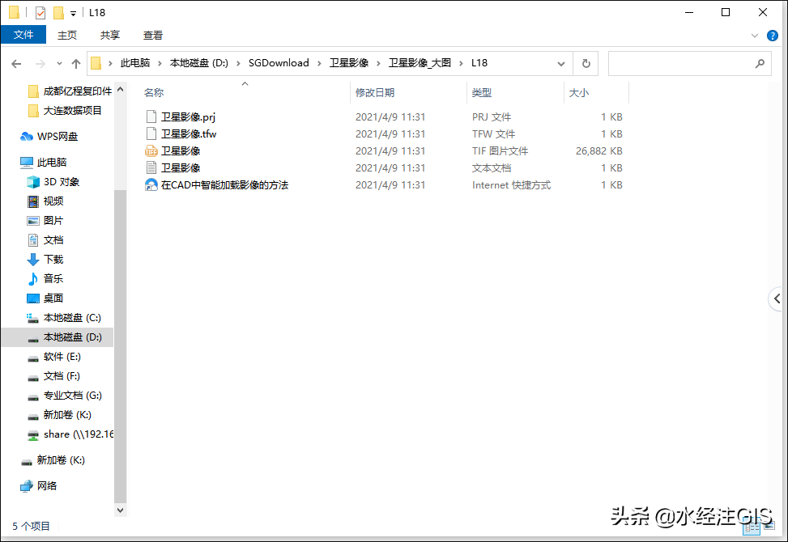Switch to details view in status bar
The height and width of the screenshot is (542, 788).
tap(752, 527)
